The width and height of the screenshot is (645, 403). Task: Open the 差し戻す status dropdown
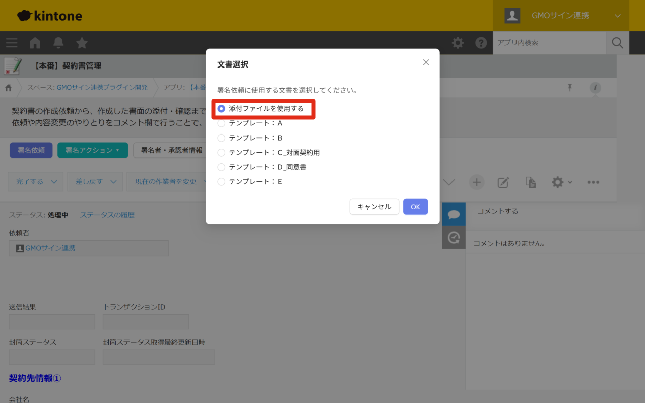coord(95,182)
